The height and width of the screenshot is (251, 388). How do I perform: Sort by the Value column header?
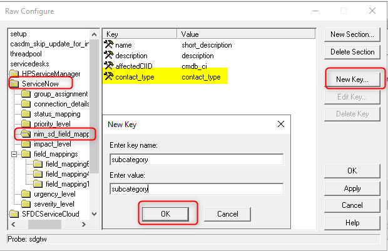[x=246, y=34]
